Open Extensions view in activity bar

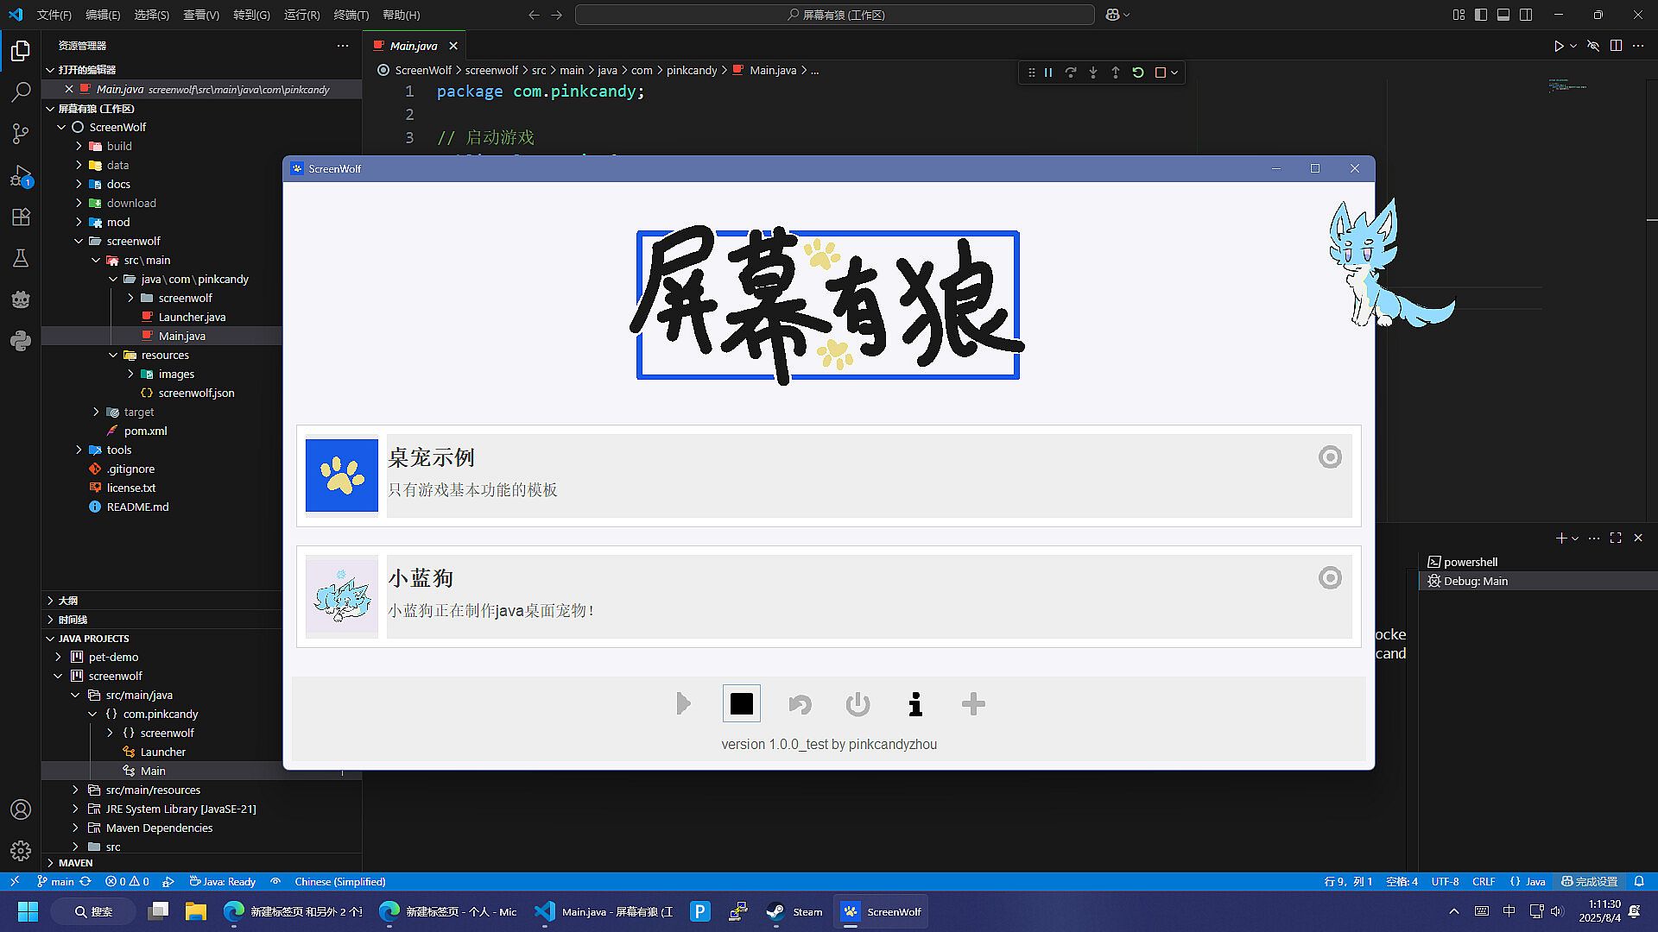(21, 217)
